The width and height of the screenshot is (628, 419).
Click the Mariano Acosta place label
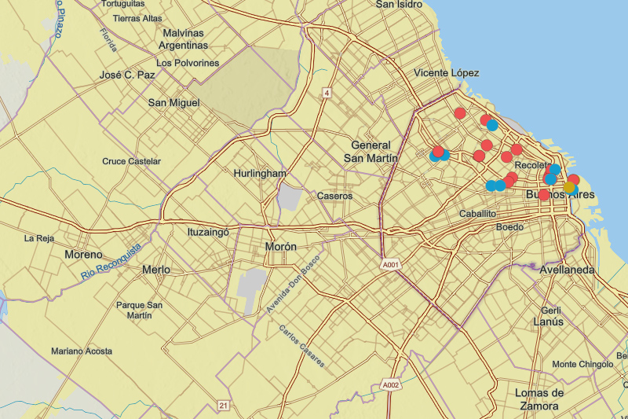(82, 351)
